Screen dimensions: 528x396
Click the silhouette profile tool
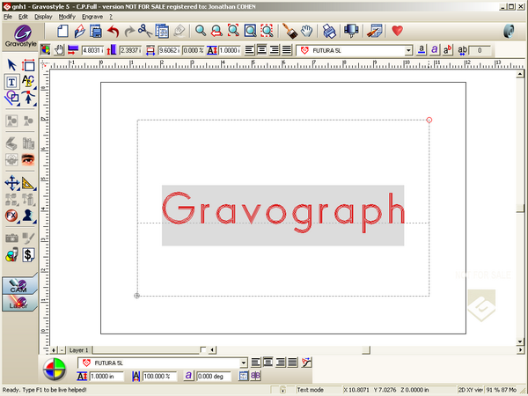pyautogui.click(x=28, y=216)
